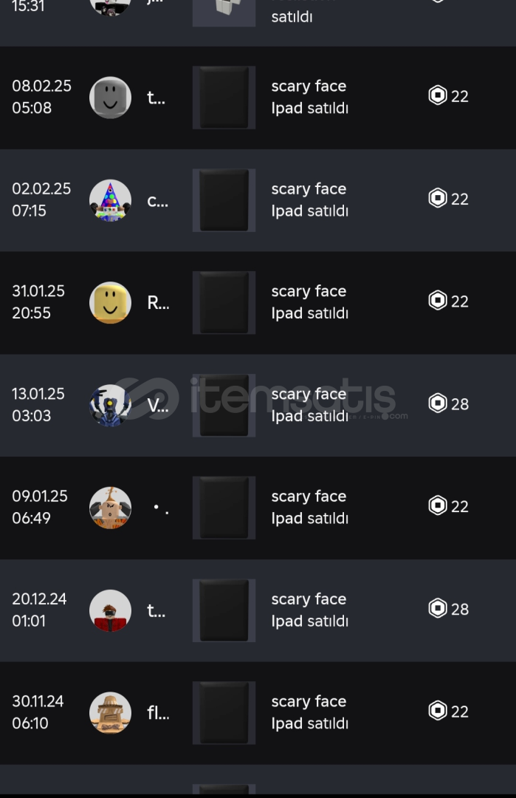Tap the partially visible item thumbnail at top
Viewport: 516px width, 798px height.
[x=224, y=12]
